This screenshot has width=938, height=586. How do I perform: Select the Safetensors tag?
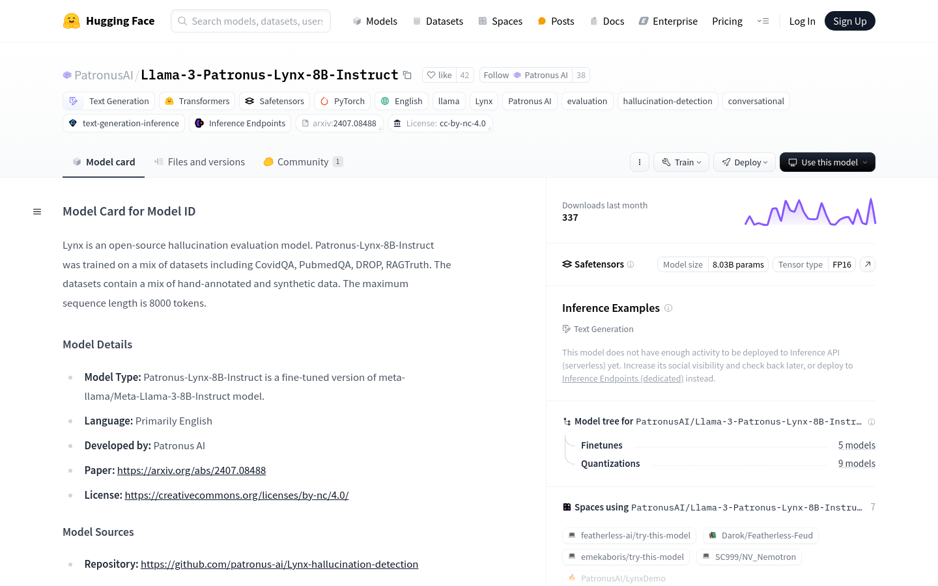(x=274, y=101)
